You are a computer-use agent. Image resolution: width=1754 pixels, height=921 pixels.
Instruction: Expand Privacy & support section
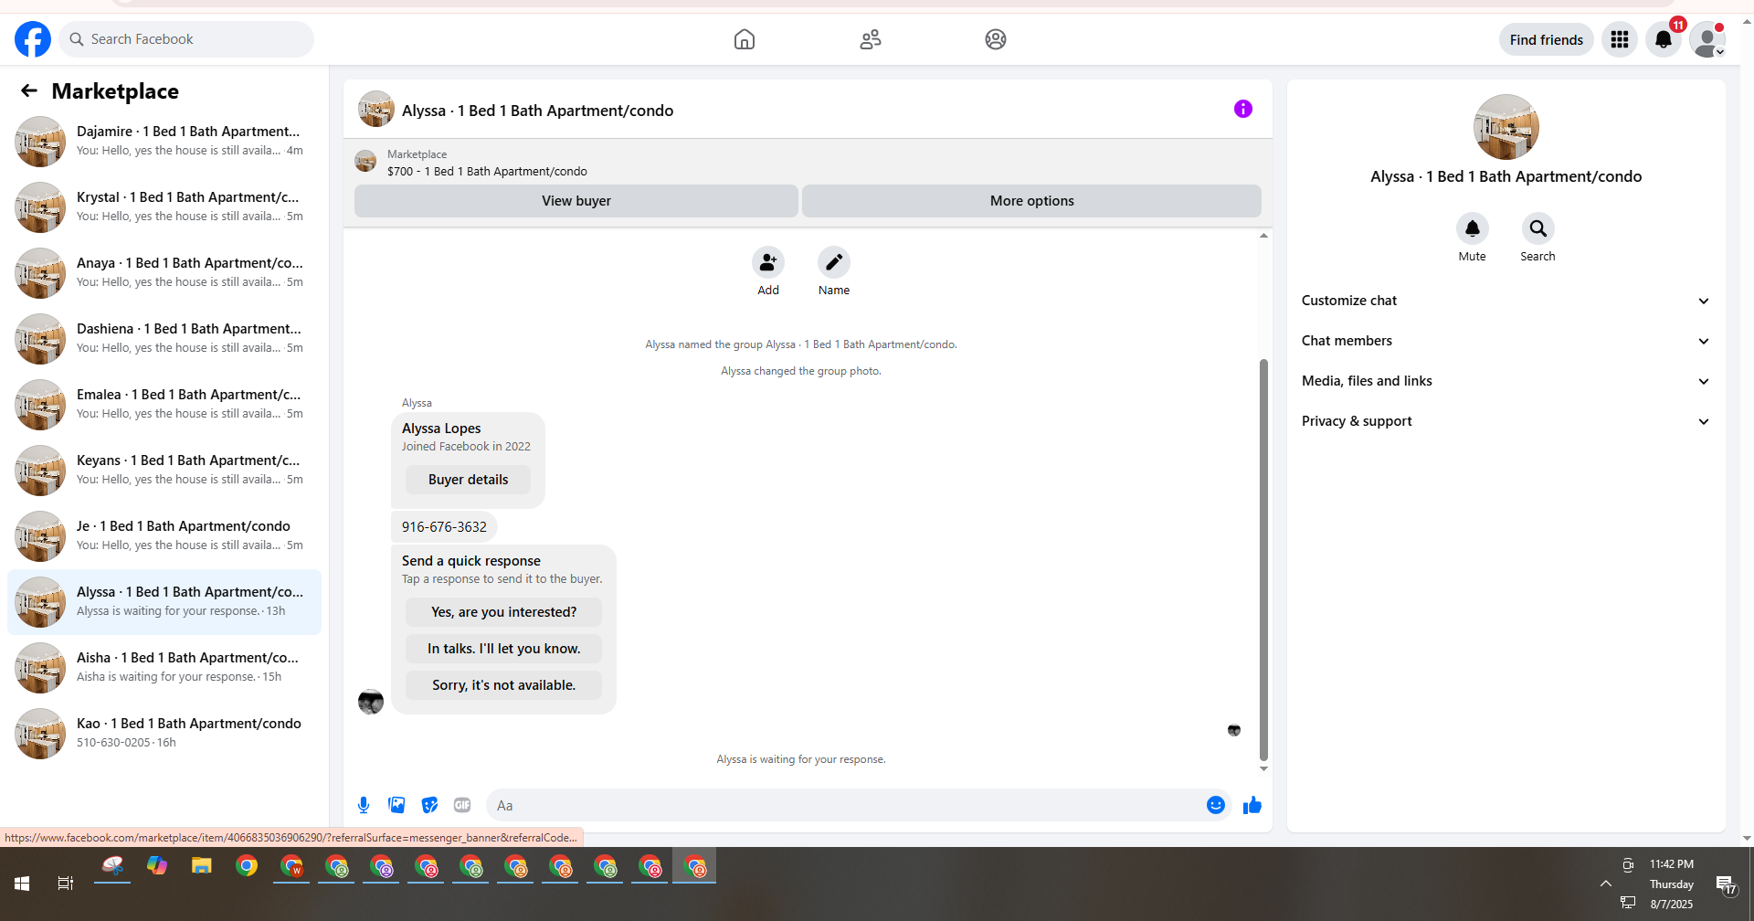(x=1506, y=421)
